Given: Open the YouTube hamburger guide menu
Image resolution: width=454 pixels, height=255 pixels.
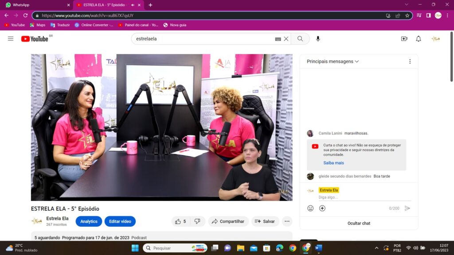Looking at the screenshot, I should coord(11,39).
